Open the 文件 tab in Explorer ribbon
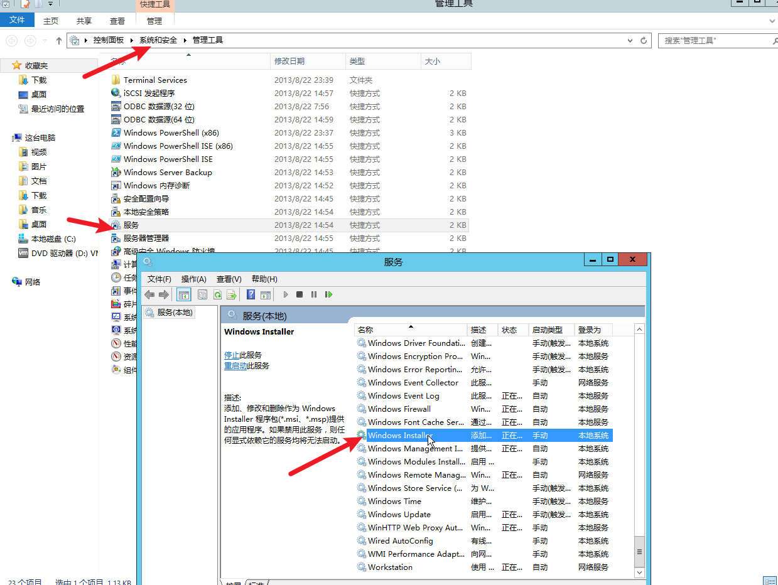Viewport: 778px width, 585px height. click(x=17, y=20)
